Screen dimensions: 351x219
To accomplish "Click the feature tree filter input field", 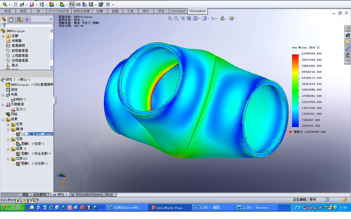I will coord(27,25).
